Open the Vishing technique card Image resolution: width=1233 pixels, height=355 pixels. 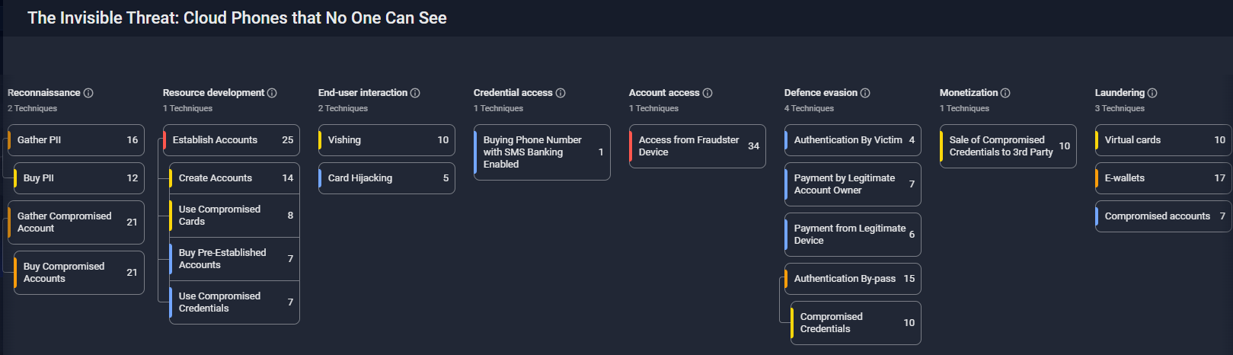387,140
